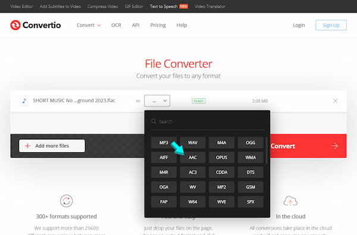The width and height of the screenshot is (357, 235).
Task: Select MP2 format
Action: tap(221, 187)
